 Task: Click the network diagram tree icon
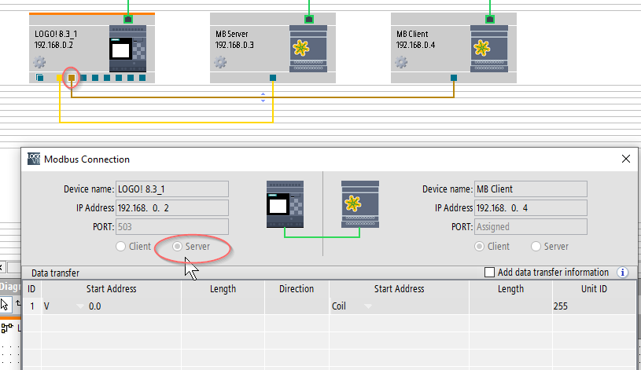[x=7, y=328]
